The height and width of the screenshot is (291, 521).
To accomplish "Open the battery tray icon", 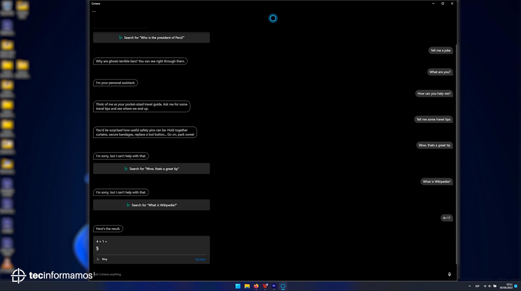I will click(x=495, y=286).
